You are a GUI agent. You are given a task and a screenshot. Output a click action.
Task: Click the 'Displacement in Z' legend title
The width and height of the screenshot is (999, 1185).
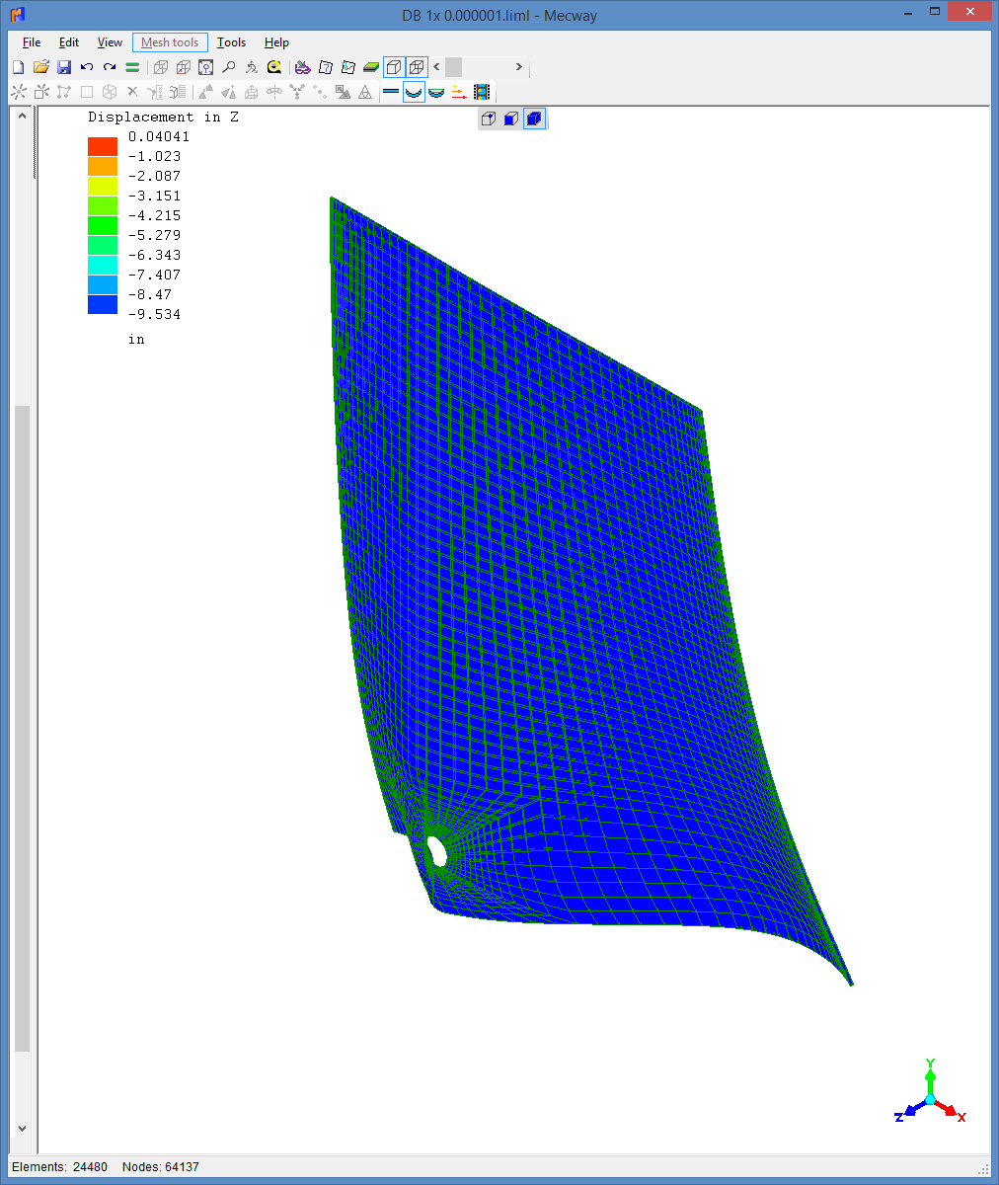click(164, 117)
